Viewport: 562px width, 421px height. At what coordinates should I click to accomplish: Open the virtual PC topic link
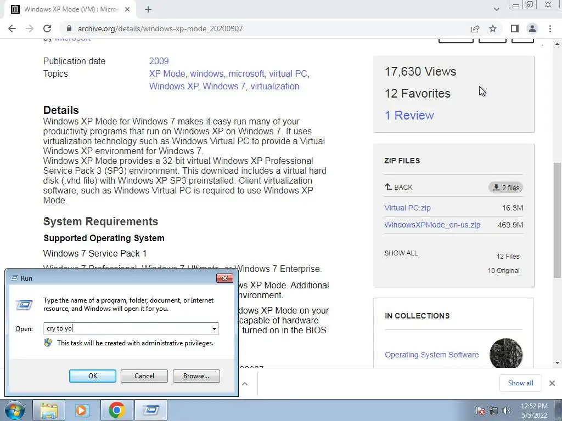point(288,74)
